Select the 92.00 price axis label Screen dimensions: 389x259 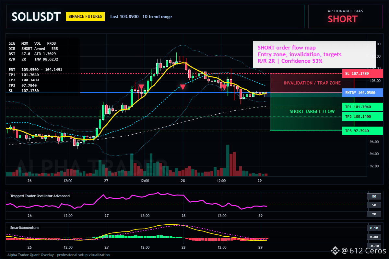point(375,166)
